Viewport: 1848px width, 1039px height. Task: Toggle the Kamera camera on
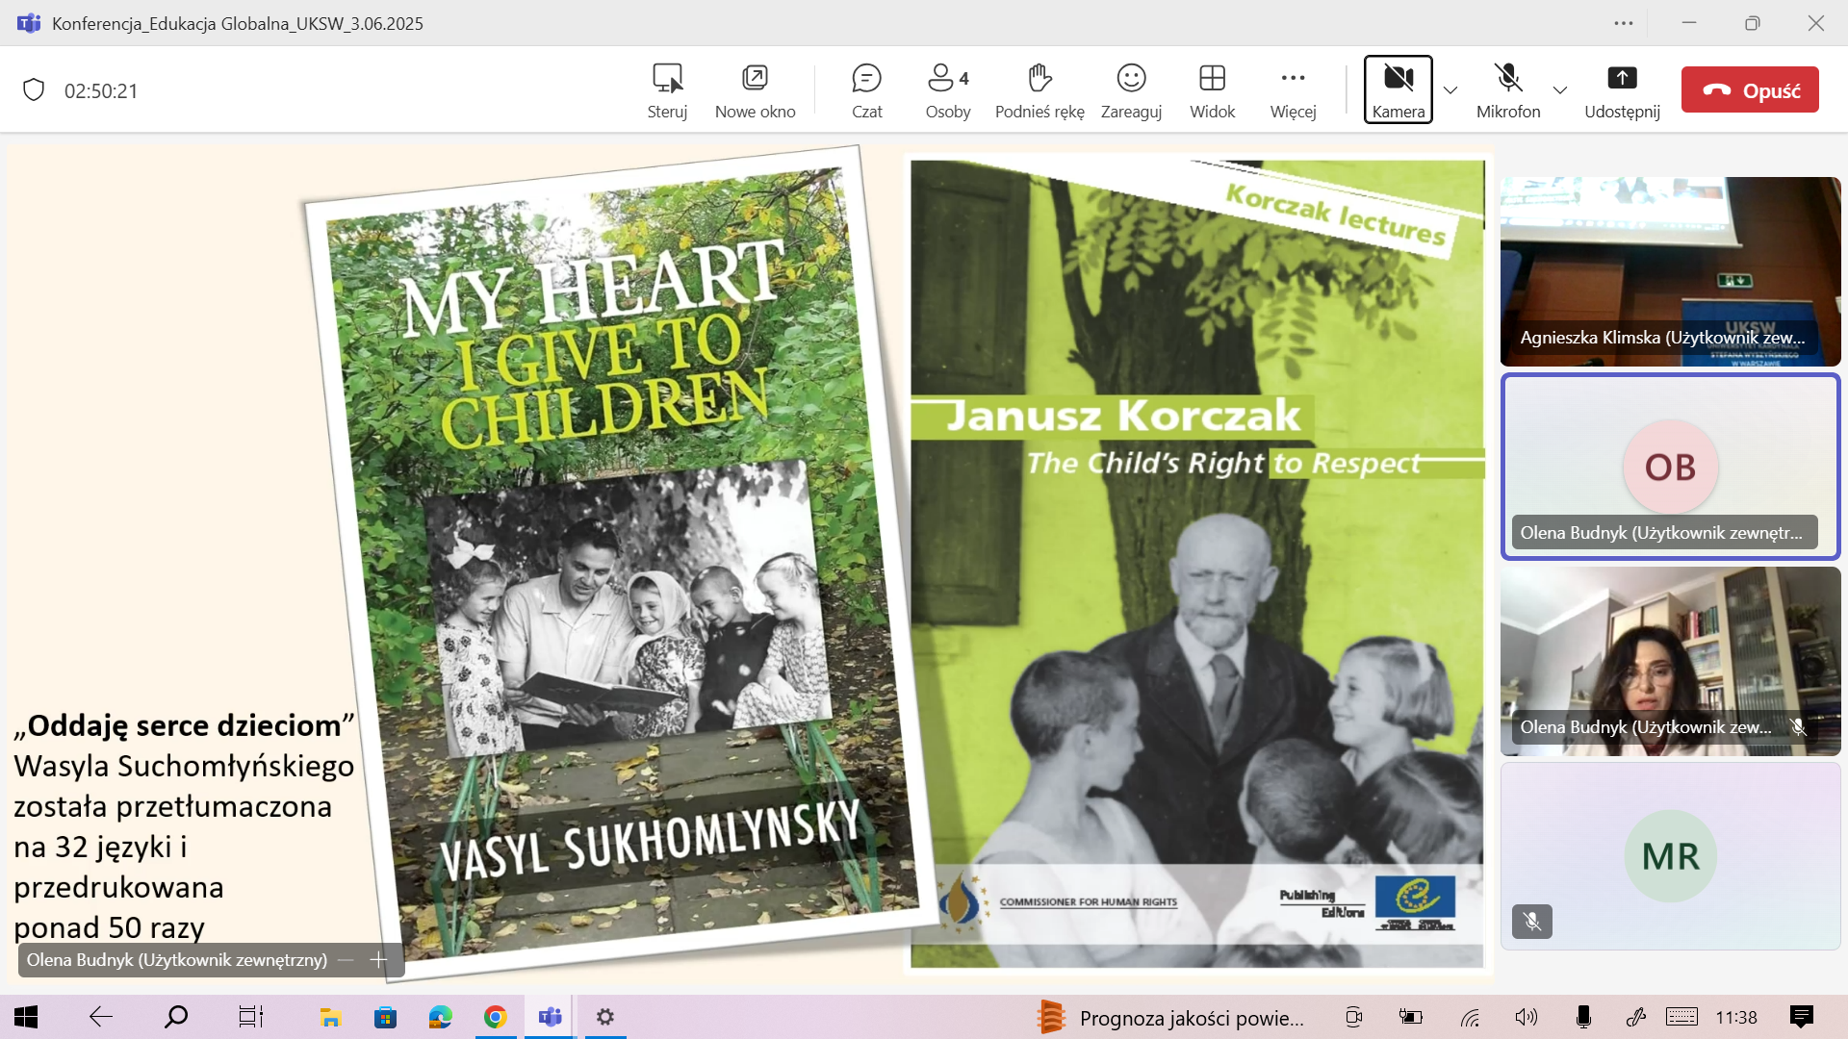point(1398,89)
